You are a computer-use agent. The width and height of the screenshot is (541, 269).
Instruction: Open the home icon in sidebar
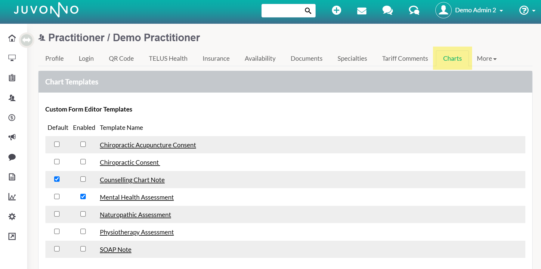(12, 38)
